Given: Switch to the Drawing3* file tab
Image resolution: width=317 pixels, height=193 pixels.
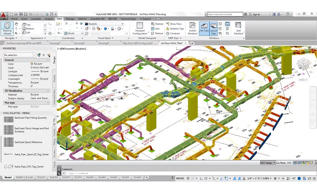Looking at the screenshot, I should (80, 43).
